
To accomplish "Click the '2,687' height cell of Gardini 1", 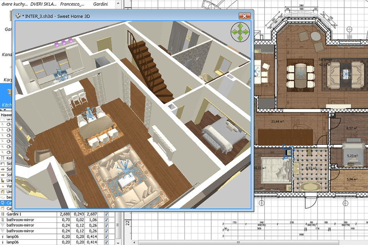I will pos(92,214).
